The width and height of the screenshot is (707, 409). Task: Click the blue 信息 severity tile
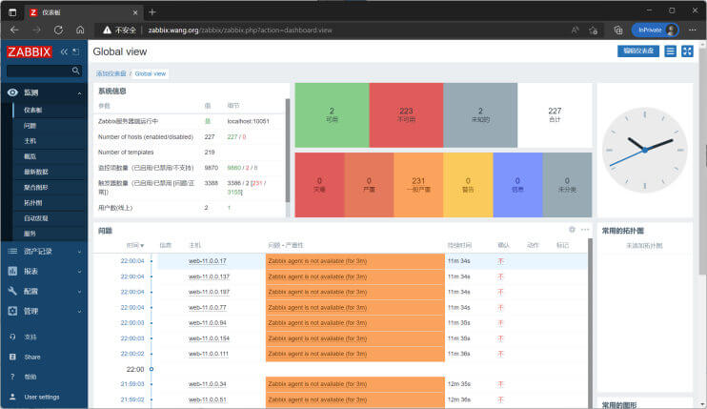point(517,185)
